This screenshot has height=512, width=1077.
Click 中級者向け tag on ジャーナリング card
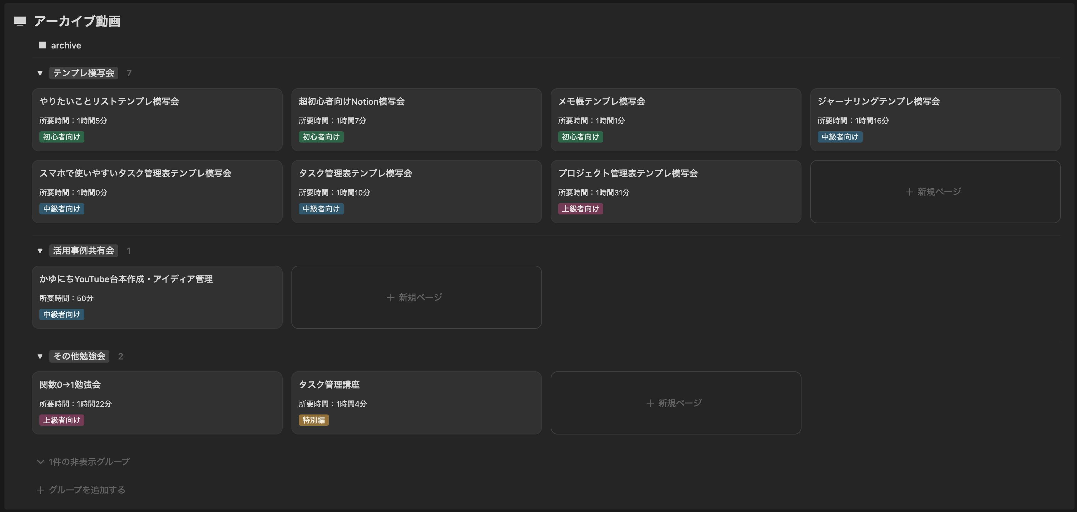[840, 137]
